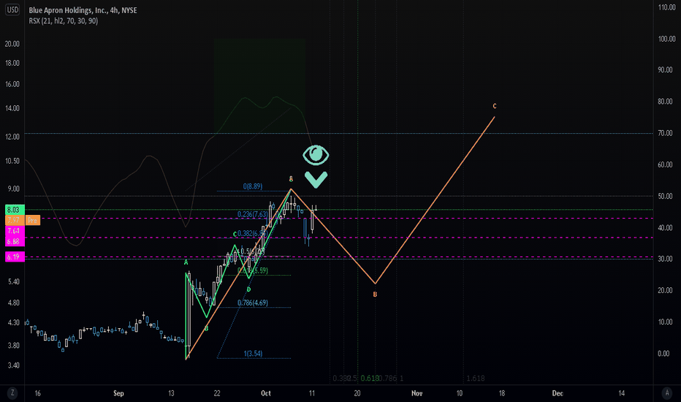Click the 0.786(4.69) Fibonacci level label
The width and height of the screenshot is (681, 402).
pyautogui.click(x=252, y=303)
